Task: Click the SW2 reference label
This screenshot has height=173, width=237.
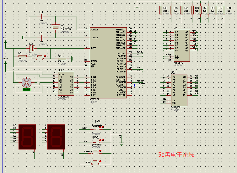Action: click(95, 138)
